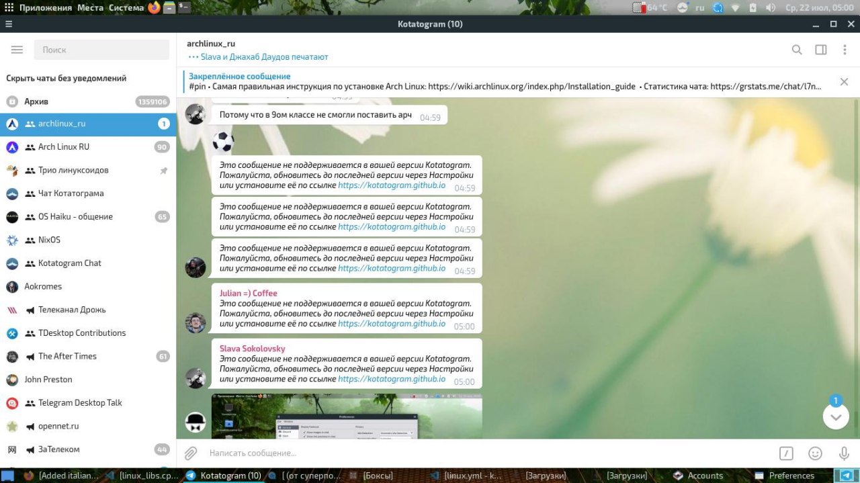The image size is (860, 483).
Task: Open the ЗаТелеком channel
Action: pos(88,449)
